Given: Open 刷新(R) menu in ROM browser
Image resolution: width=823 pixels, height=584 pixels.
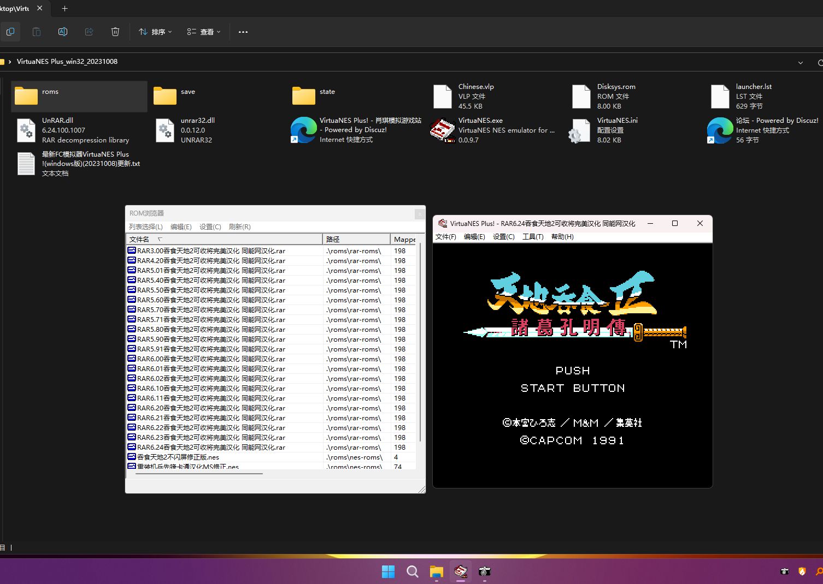Looking at the screenshot, I should 240,227.
